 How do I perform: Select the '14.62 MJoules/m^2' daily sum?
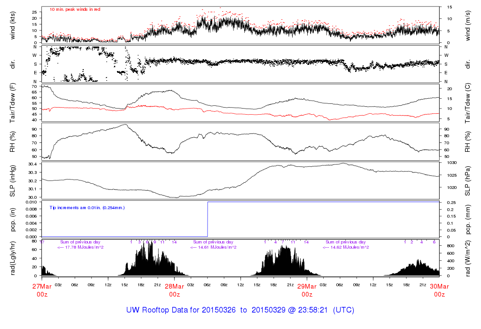coord(349,247)
